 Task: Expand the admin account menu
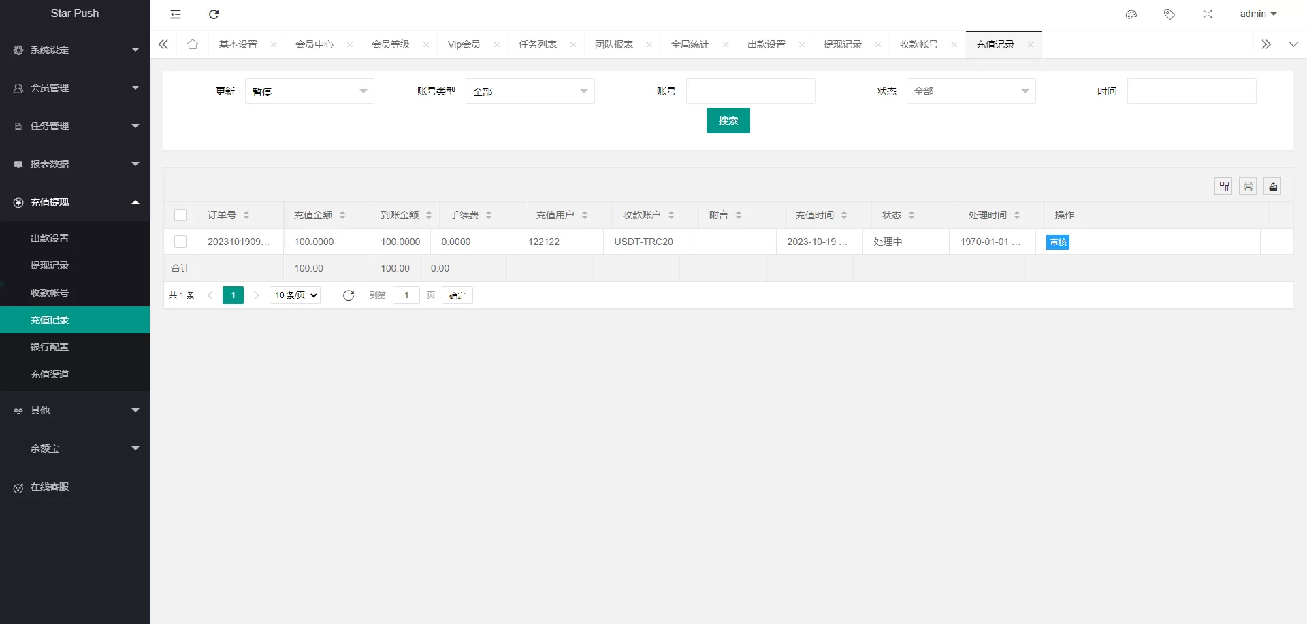point(1257,14)
